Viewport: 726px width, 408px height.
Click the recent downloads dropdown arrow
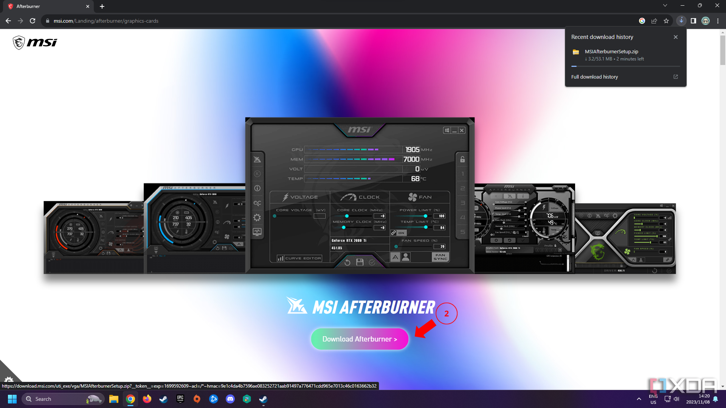point(681,21)
